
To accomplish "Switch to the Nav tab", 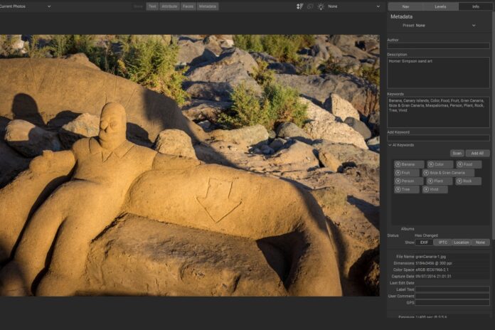I will coord(405,6).
